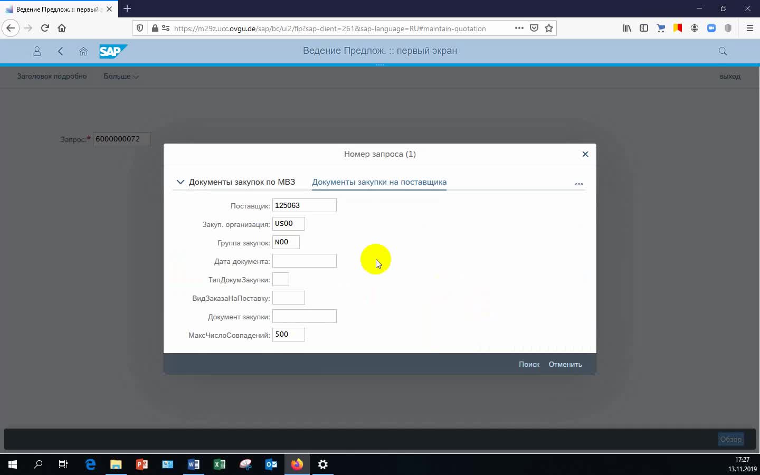
Task: Click the МаксЧислоСовпадений field
Action: (289, 335)
